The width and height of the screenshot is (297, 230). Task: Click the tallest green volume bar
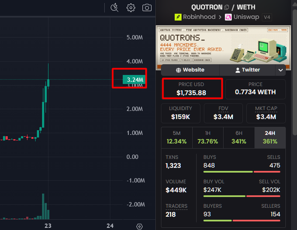[43, 206]
